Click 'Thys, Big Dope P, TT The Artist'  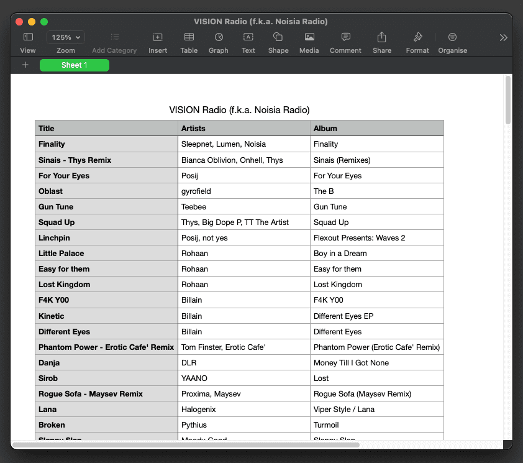click(244, 222)
